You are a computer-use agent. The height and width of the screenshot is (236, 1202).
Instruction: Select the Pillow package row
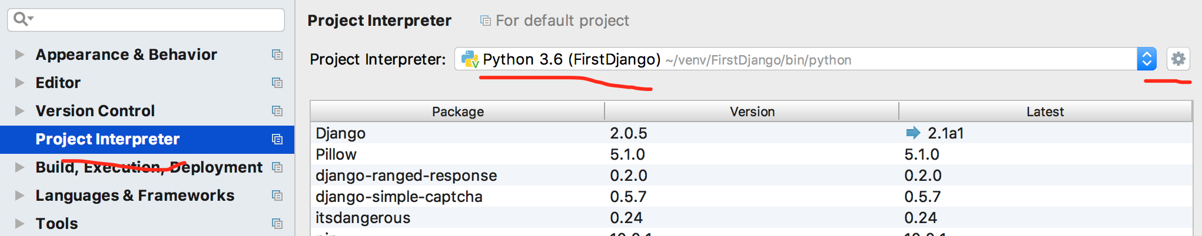752,154
